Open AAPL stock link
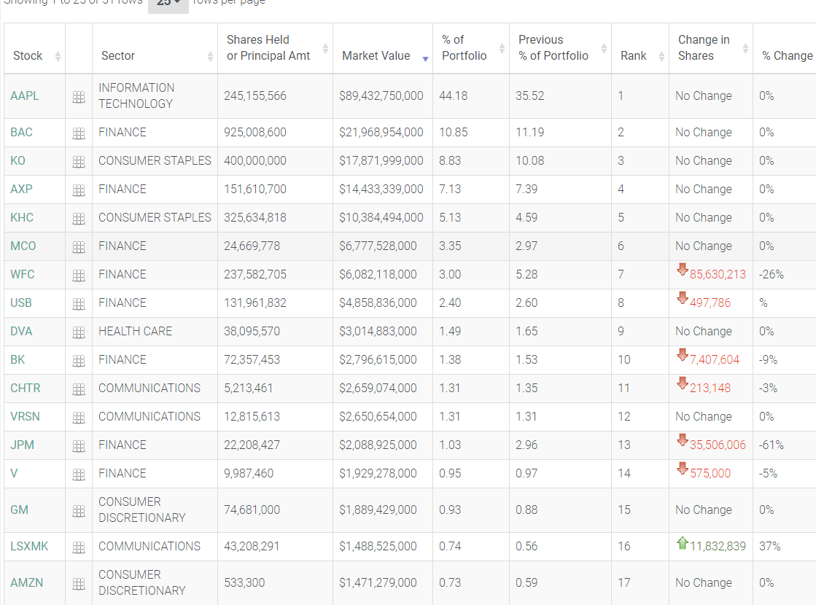 [25, 95]
